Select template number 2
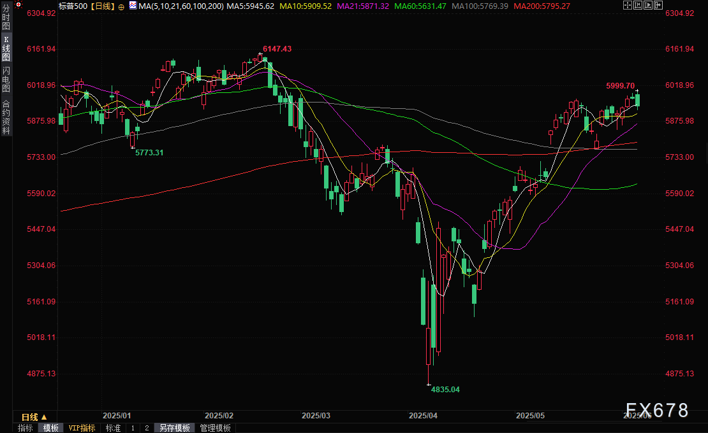 click(147, 428)
